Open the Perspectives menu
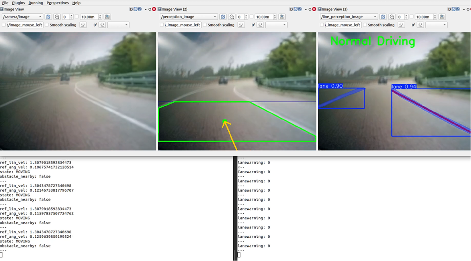The image size is (471, 261). point(58,3)
